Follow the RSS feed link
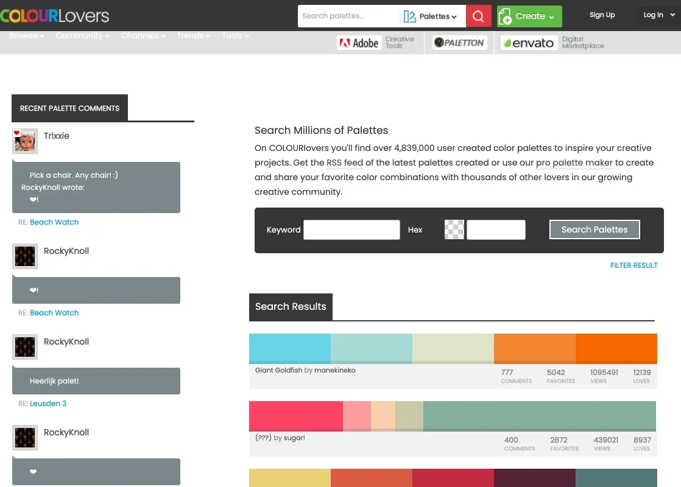Image resolution: width=681 pixels, height=487 pixels. point(344,163)
